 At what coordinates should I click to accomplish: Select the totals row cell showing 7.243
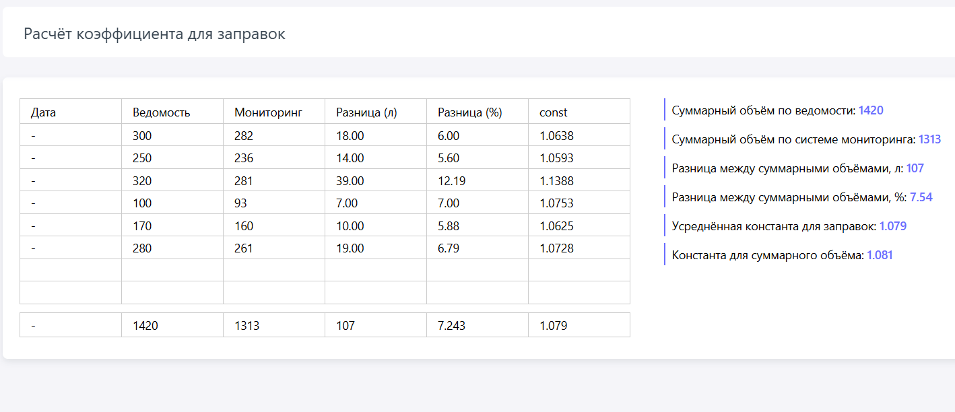[477, 326]
